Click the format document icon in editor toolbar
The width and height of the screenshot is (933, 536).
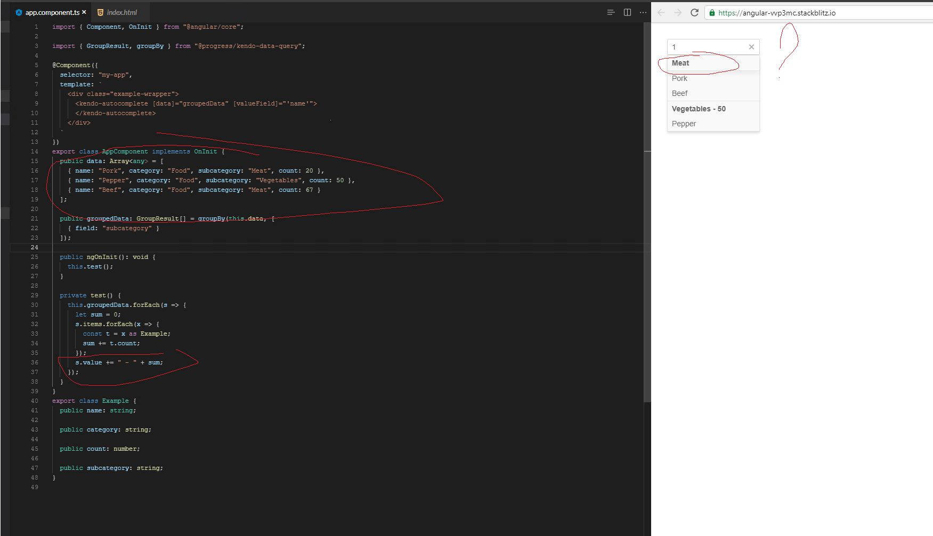[611, 12]
